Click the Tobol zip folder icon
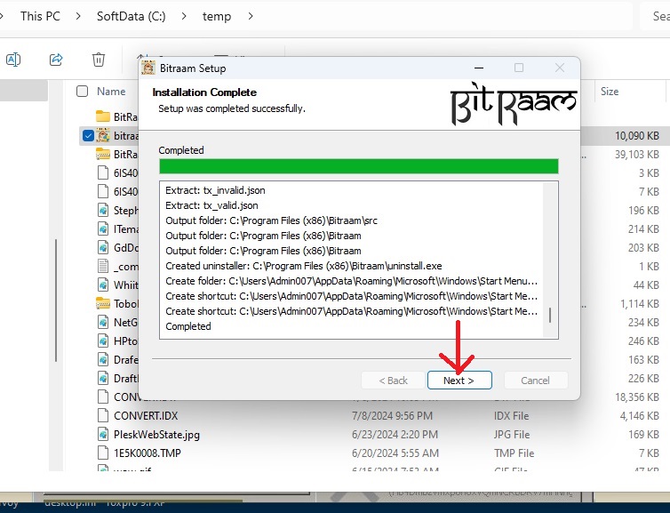 pos(102,303)
